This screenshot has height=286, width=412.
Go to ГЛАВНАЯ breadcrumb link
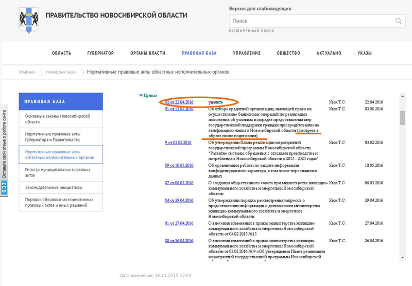click(27, 72)
